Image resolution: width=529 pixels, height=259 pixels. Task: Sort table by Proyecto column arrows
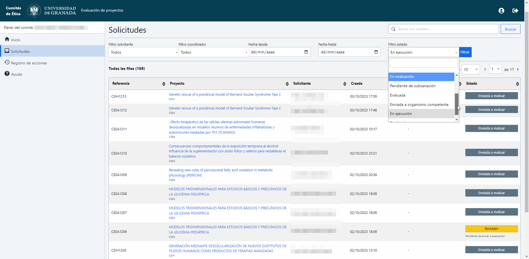287,84
